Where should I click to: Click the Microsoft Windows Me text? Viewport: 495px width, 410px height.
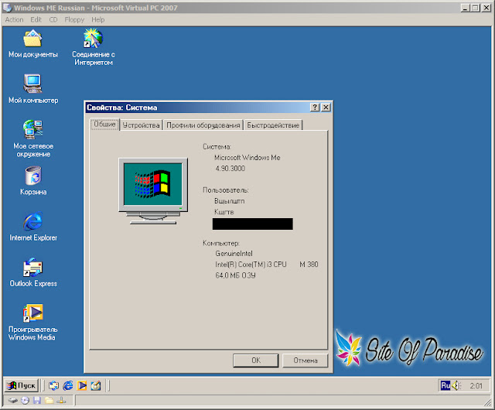(247, 157)
